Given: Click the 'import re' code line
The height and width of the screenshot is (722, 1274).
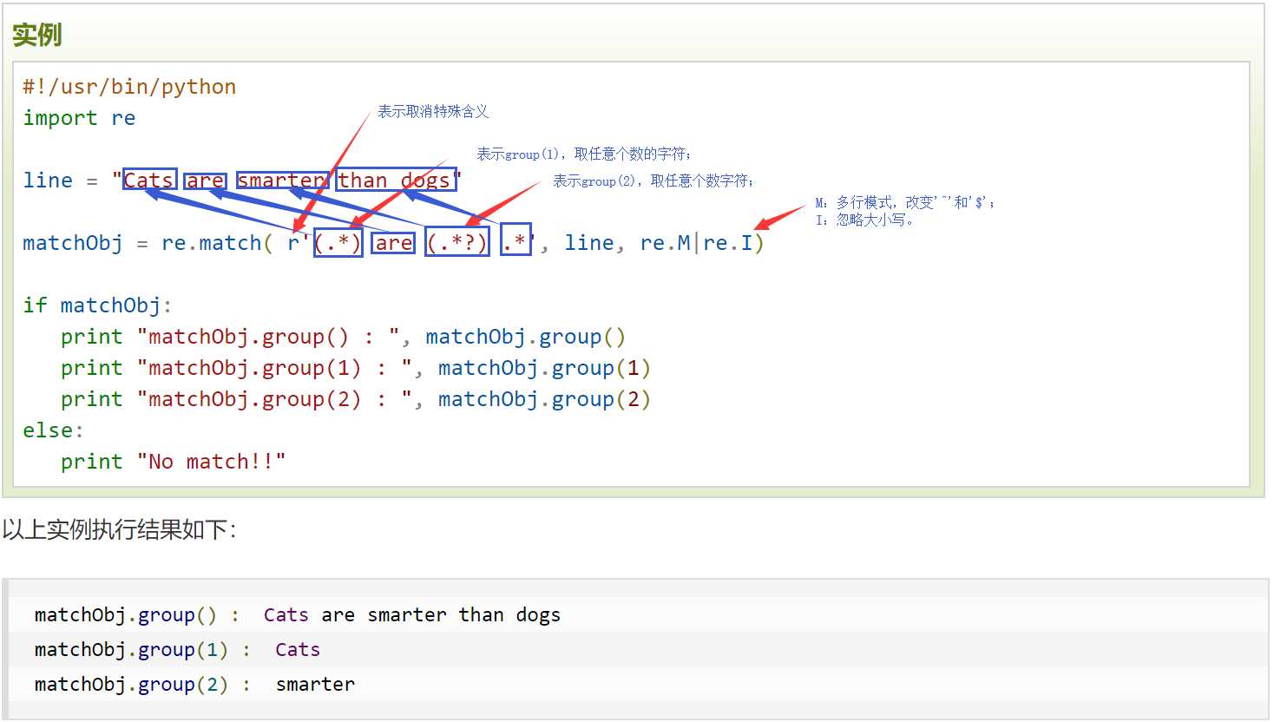Looking at the screenshot, I should tap(79, 118).
